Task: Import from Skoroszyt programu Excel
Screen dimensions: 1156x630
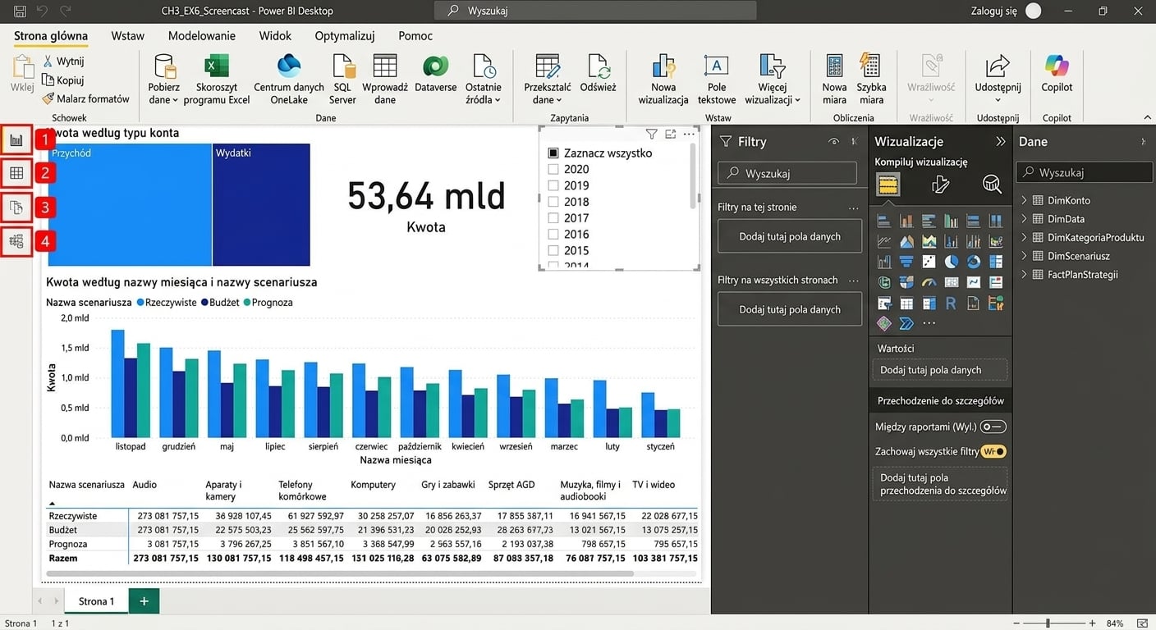Action: pyautogui.click(x=217, y=80)
